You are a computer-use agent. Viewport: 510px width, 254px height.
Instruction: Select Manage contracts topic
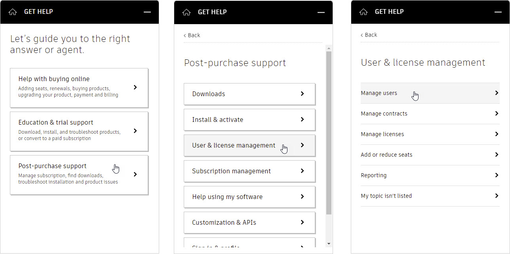tap(430, 114)
